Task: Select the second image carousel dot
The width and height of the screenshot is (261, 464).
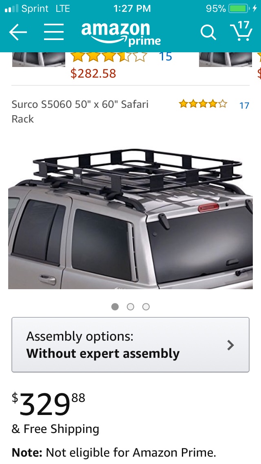Action: pos(130,307)
